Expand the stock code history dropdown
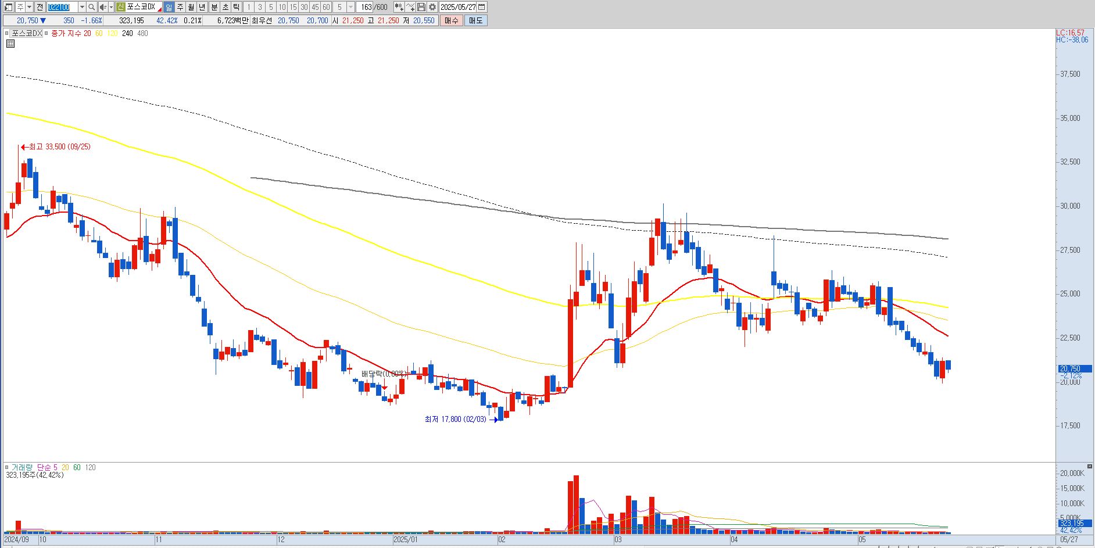This screenshot has height=548, width=1095. point(82,7)
